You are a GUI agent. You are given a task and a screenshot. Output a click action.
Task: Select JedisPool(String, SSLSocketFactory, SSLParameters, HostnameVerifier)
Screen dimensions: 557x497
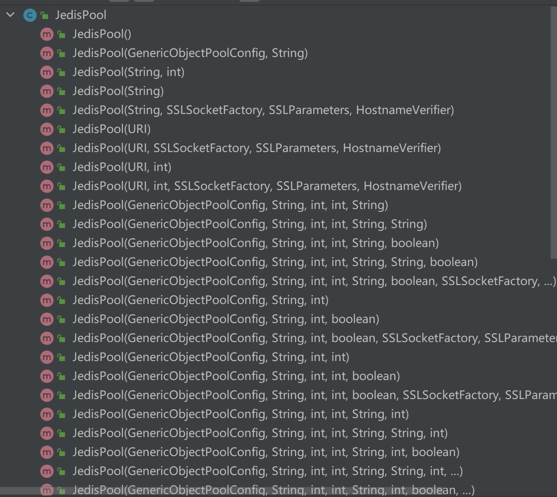(x=263, y=110)
